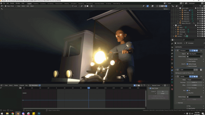Click the Photoshop icon in the taskbar

(x=39, y=113)
